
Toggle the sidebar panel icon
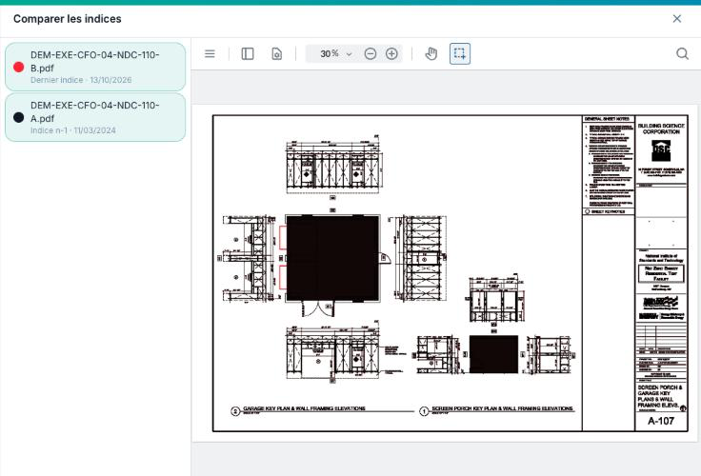[x=248, y=54]
